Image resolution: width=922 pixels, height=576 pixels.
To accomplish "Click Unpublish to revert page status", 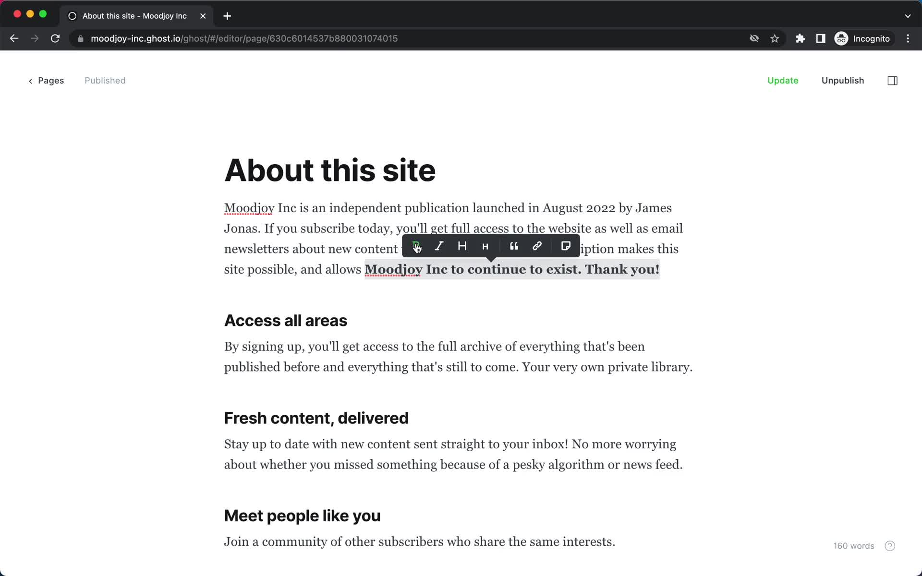I will pyautogui.click(x=843, y=80).
